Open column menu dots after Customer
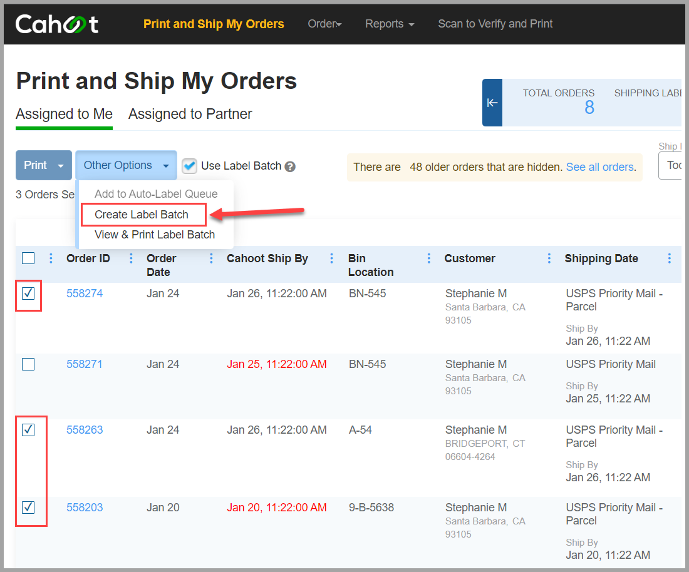The width and height of the screenshot is (689, 572). (x=549, y=258)
